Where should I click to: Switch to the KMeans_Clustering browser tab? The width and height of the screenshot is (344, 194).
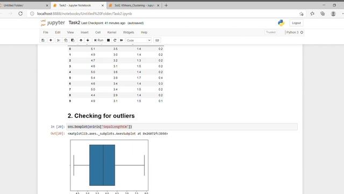pyautogui.click(x=134, y=5)
